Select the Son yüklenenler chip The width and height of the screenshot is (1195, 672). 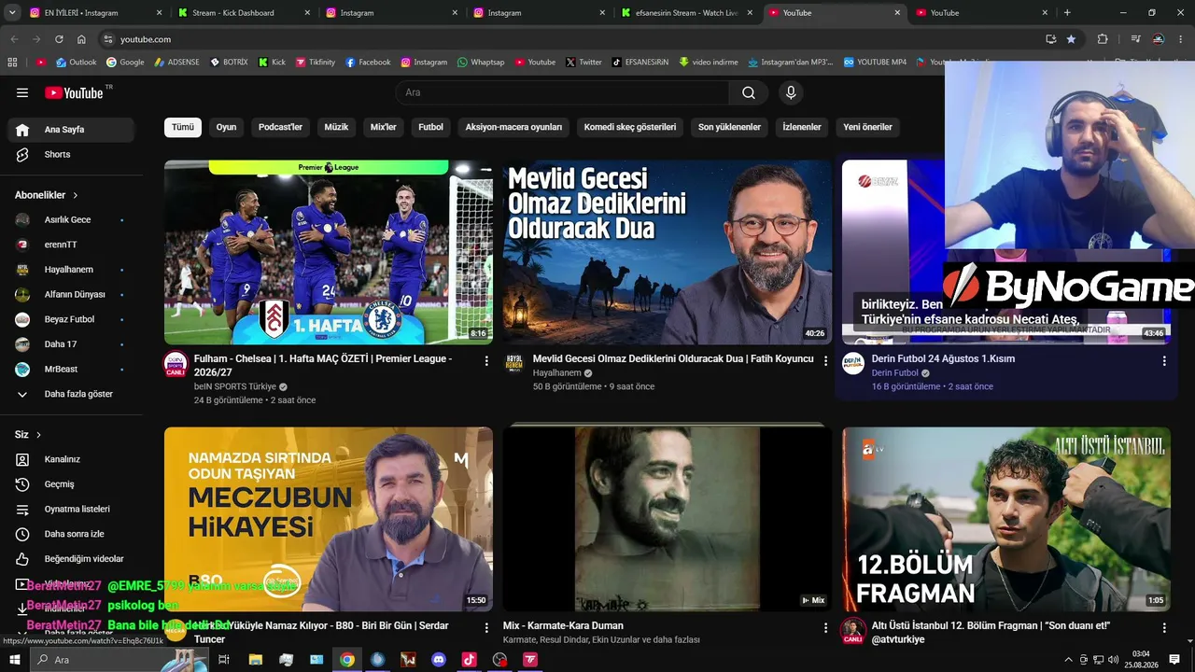(729, 127)
